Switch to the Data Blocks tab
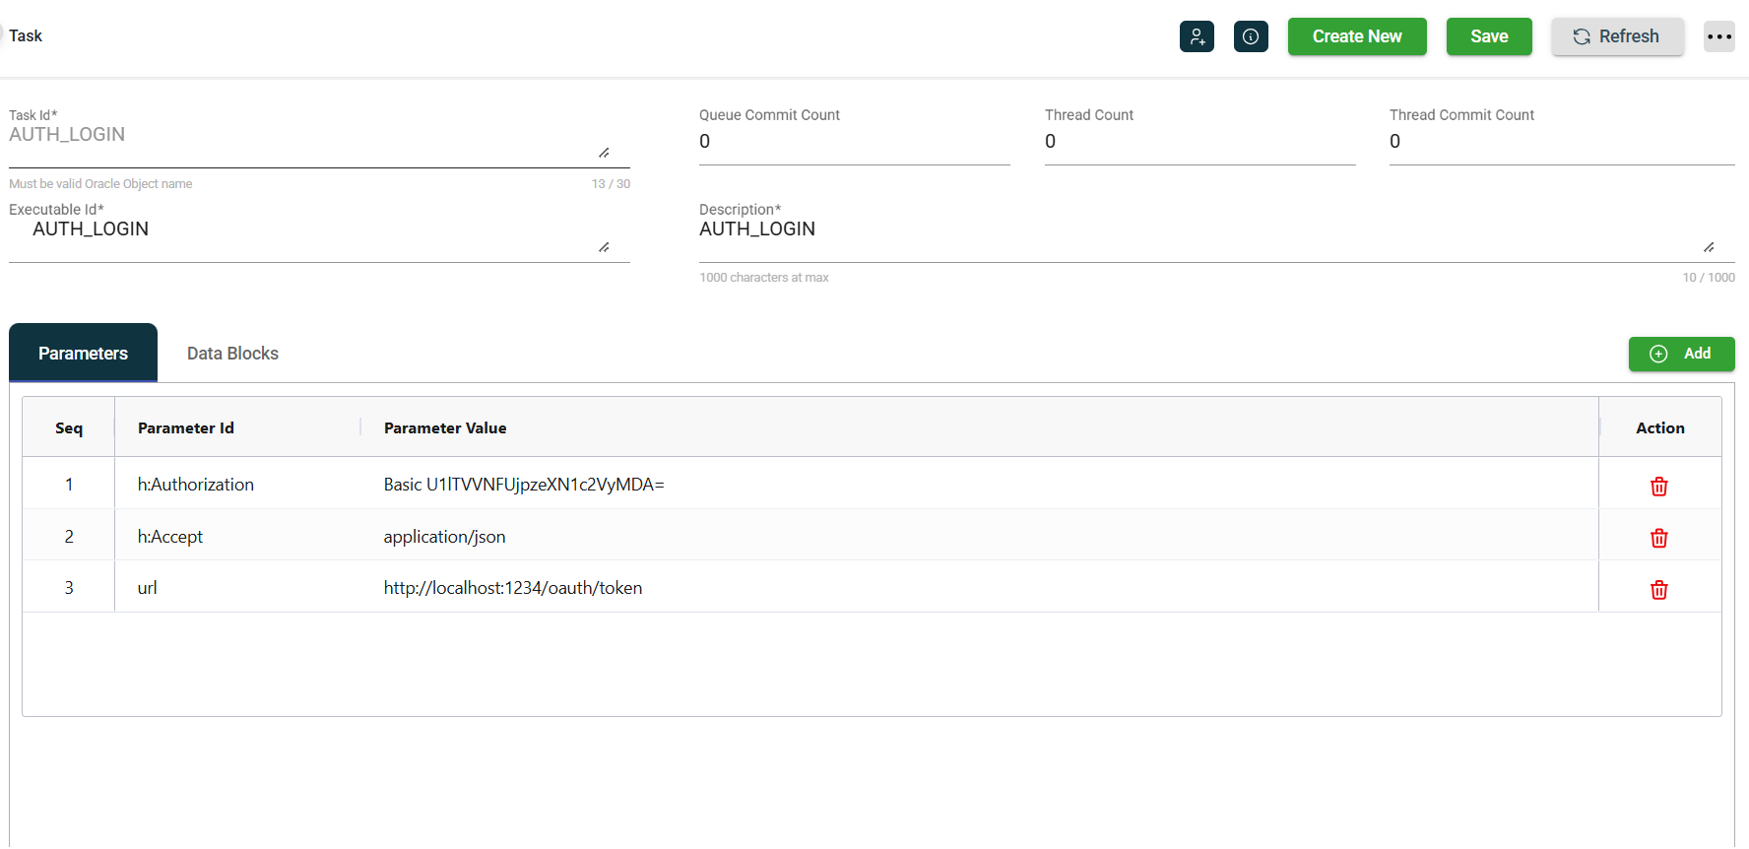This screenshot has height=849, width=1749. click(232, 354)
